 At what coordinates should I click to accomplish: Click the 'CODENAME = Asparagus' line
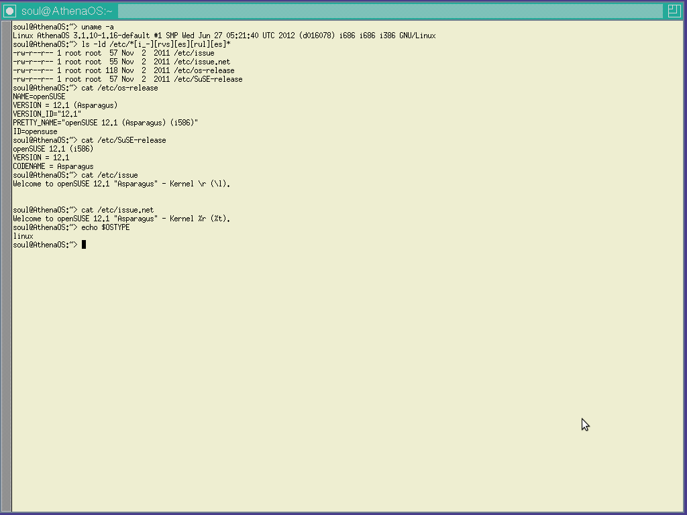click(53, 166)
